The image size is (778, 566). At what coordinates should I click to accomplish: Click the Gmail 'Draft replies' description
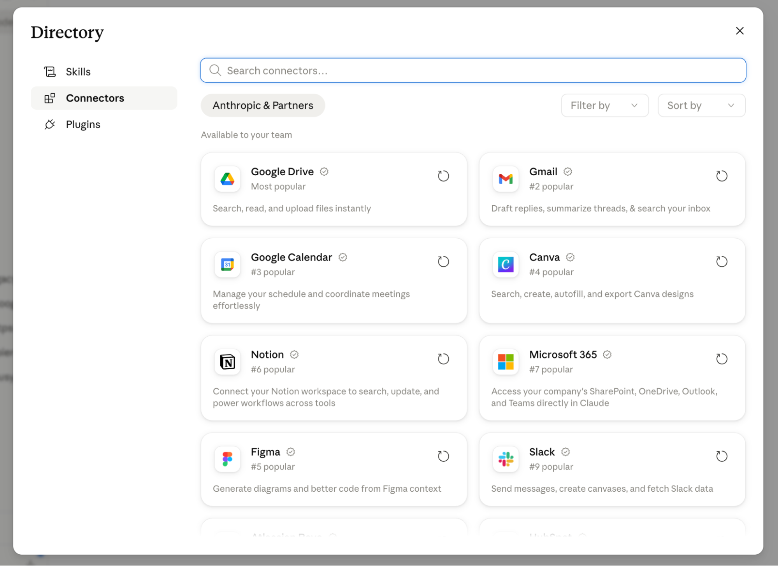tap(601, 208)
